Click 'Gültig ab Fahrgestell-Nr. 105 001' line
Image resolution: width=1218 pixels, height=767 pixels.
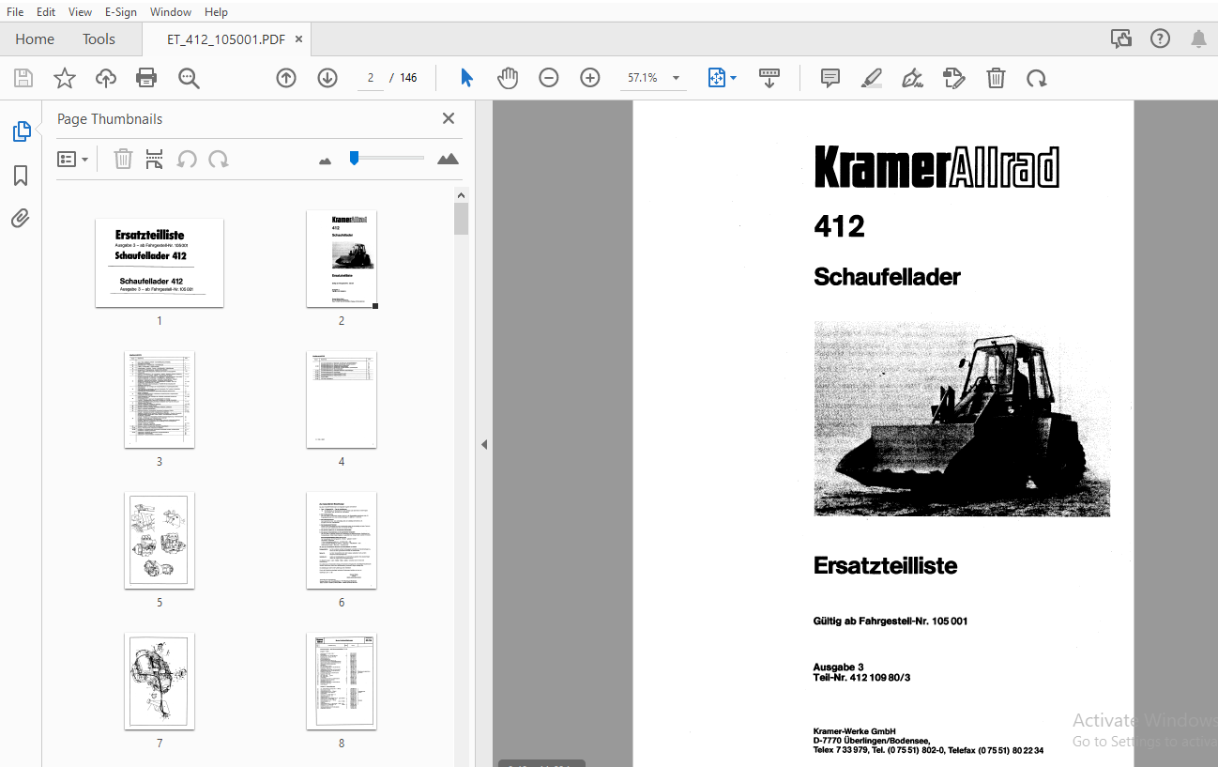tap(890, 621)
